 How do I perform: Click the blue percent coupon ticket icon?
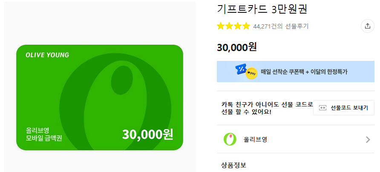241,69
